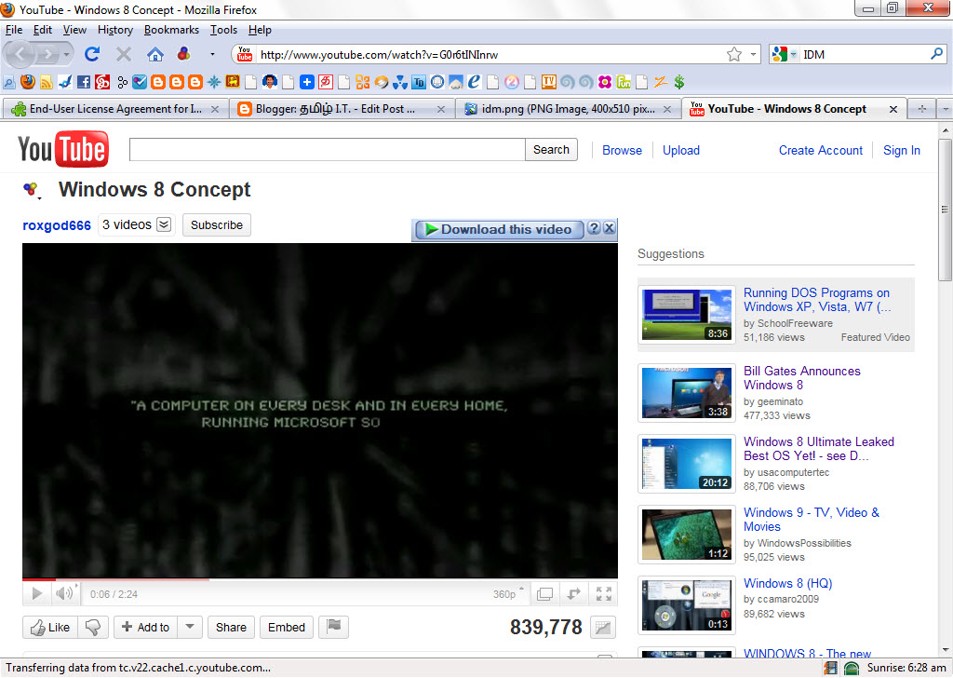Open a new tab with plus button
The image size is (953, 678).
pos(922,109)
